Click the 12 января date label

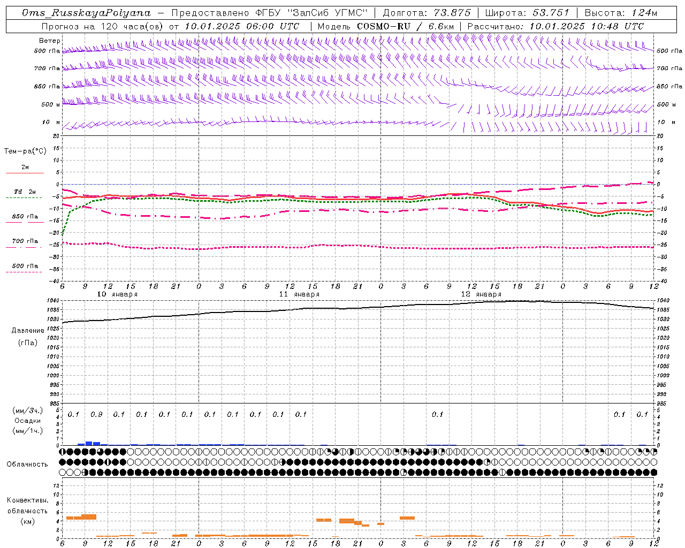481,294
